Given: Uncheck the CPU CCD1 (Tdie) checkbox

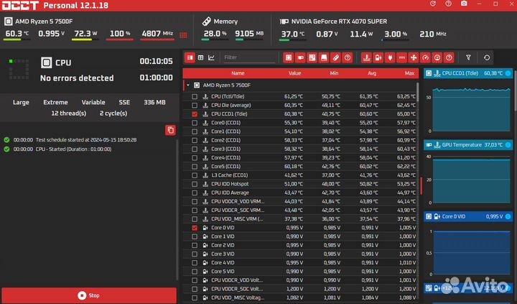Looking at the screenshot, I should click(195, 114).
